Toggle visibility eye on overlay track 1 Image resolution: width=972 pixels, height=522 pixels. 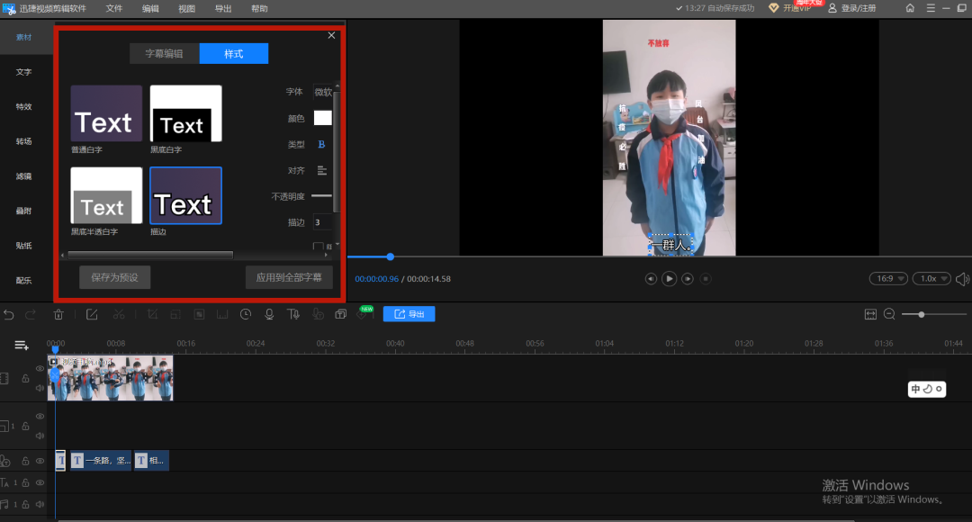[40, 417]
